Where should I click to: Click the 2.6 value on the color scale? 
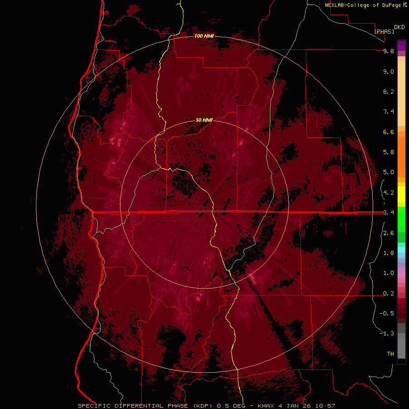pos(389,233)
